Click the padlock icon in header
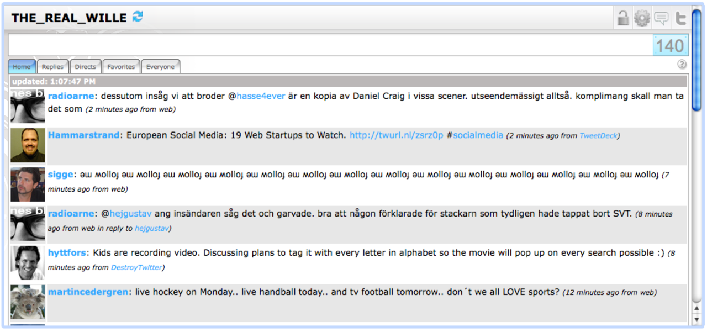707x332 pixels. click(623, 18)
